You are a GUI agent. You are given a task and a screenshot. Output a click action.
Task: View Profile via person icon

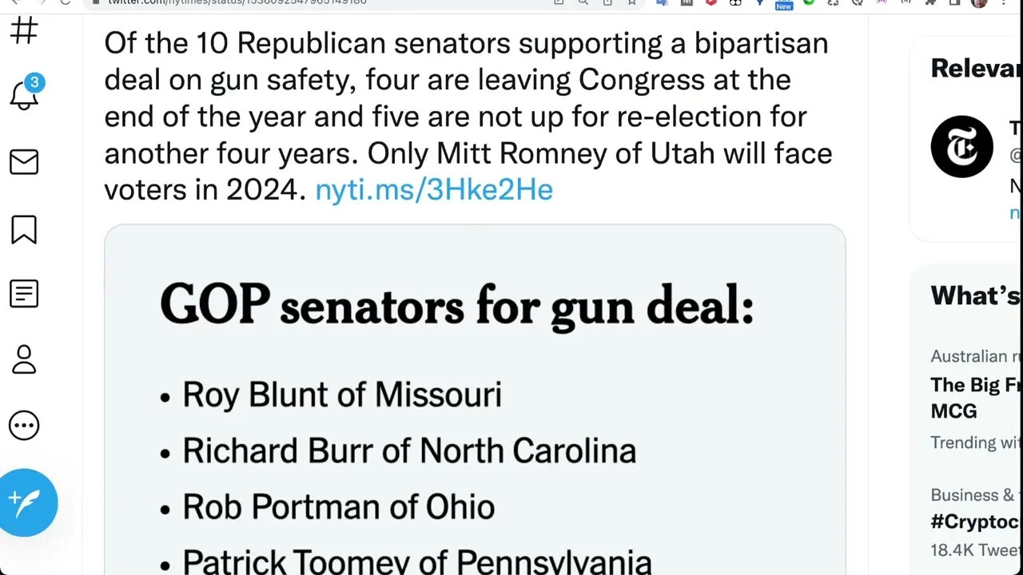pyautogui.click(x=24, y=359)
